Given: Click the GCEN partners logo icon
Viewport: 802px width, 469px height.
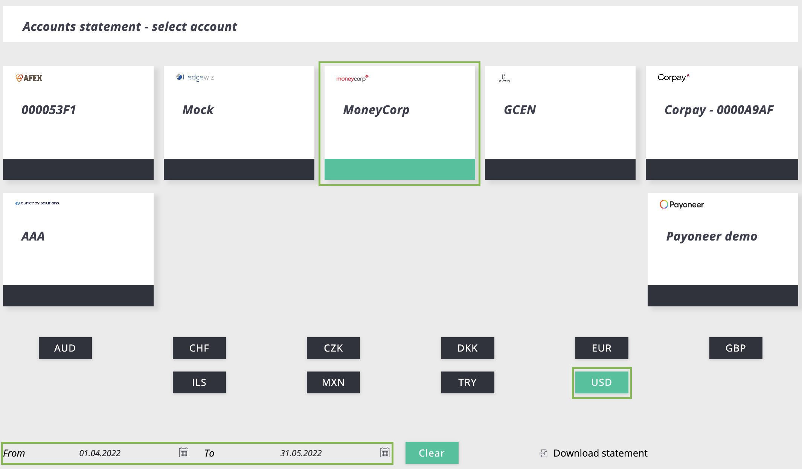Looking at the screenshot, I should tap(504, 78).
